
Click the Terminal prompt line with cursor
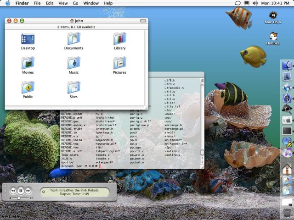pos(81,166)
